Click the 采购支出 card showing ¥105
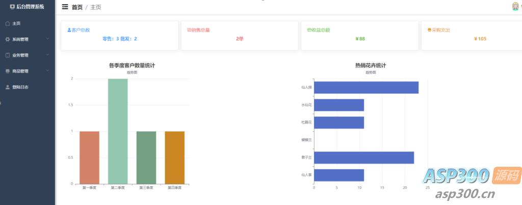 pos(472,35)
